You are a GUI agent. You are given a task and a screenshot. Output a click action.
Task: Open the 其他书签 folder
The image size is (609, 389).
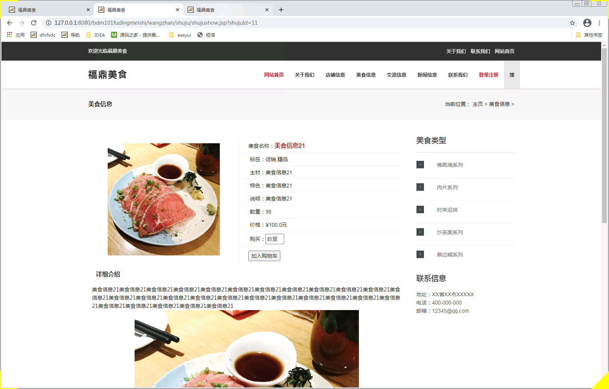coord(589,35)
